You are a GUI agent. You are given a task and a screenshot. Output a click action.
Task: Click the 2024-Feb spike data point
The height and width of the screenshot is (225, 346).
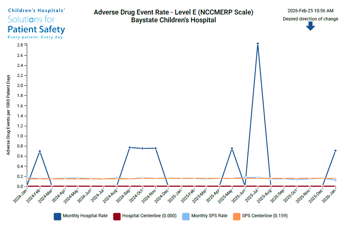[x=40, y=151]
